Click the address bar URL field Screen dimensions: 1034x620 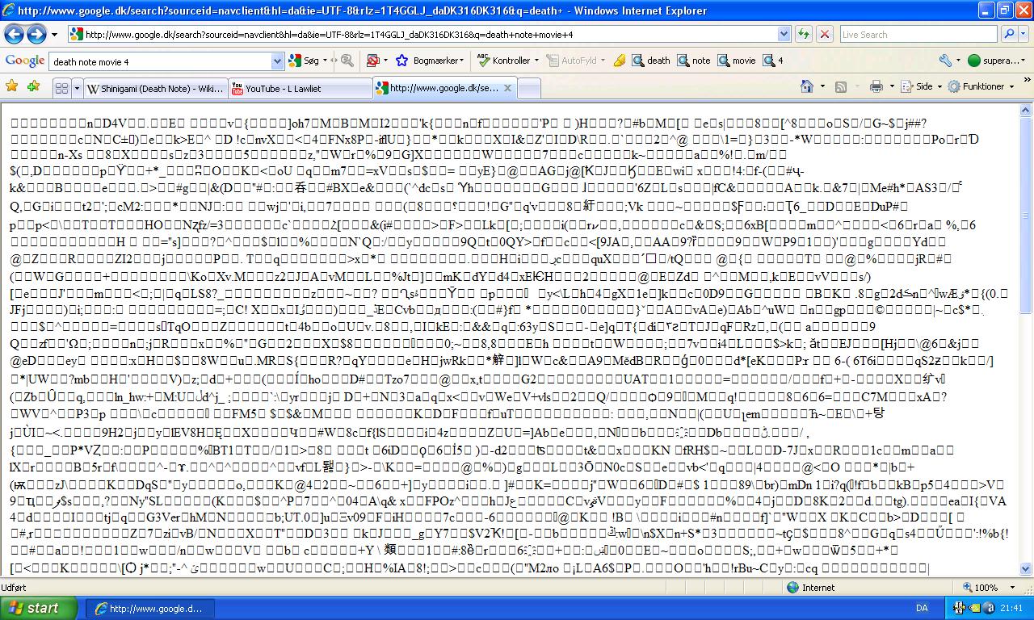pos(429,35)
